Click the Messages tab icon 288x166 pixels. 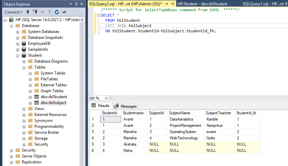[x=116, y=106]
